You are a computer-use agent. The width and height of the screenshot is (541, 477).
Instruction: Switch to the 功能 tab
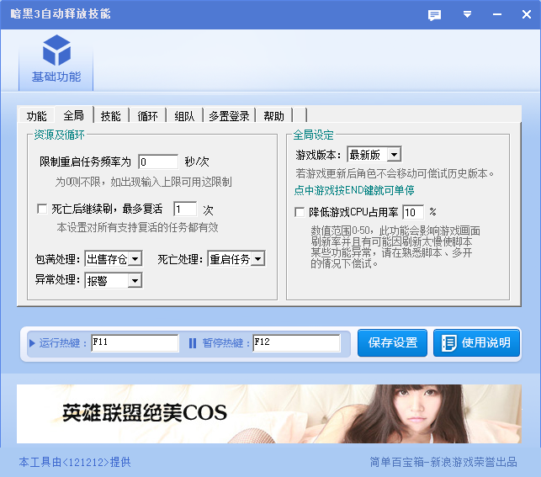tap(36, 116)
